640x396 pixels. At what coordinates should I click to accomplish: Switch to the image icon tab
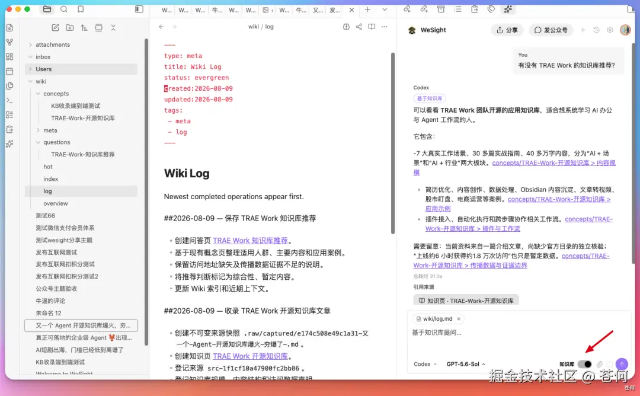click(x=268, y=10)
